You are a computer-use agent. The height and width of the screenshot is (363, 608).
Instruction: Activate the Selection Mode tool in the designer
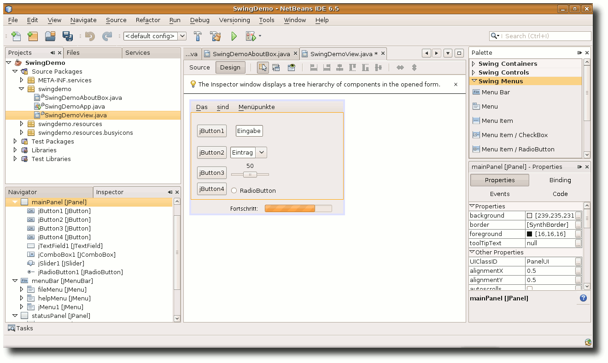(x=263, y=68)
